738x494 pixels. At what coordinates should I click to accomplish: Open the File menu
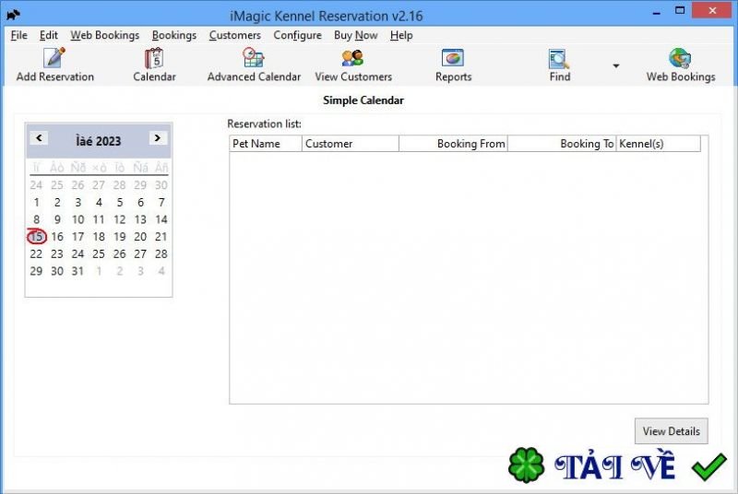(19, 35)
